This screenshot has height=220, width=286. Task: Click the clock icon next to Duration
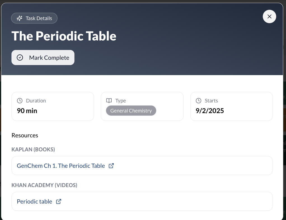tap(20, 101)
